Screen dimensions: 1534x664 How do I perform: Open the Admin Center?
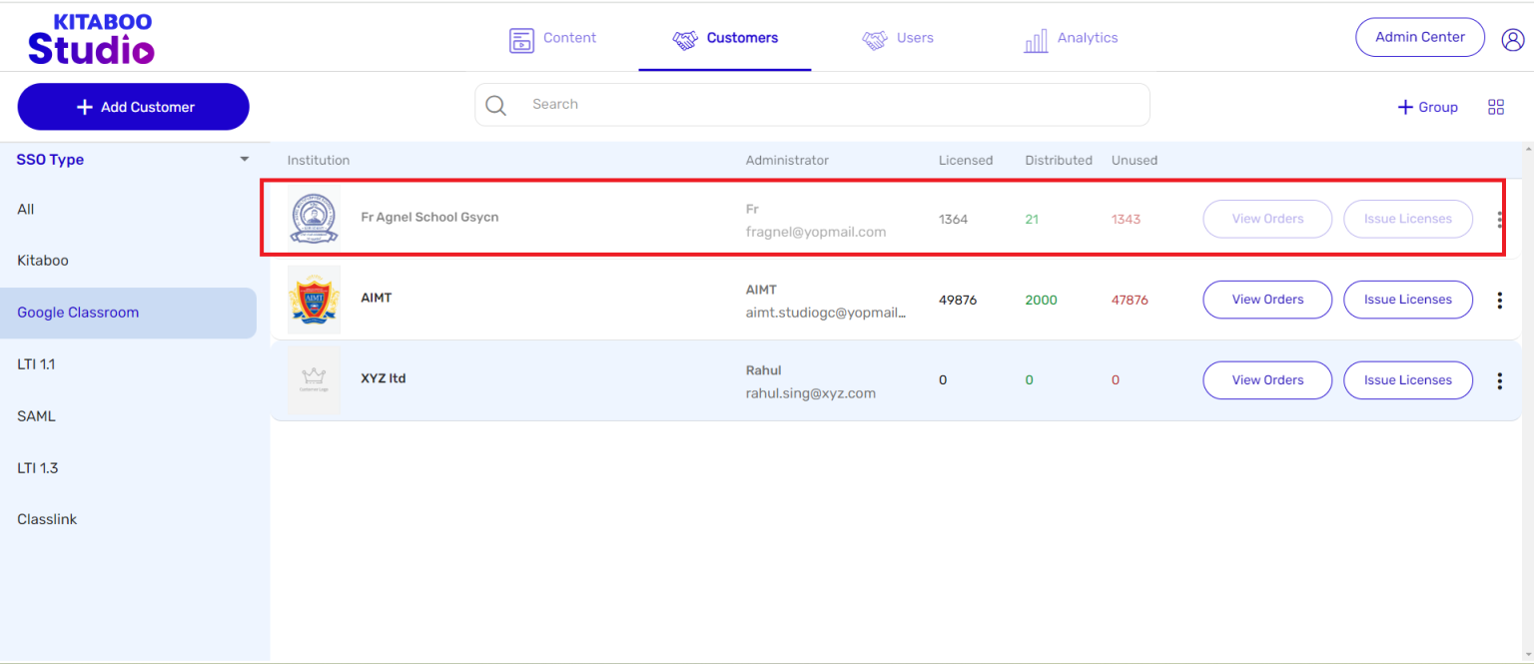tap(1420, 38)
